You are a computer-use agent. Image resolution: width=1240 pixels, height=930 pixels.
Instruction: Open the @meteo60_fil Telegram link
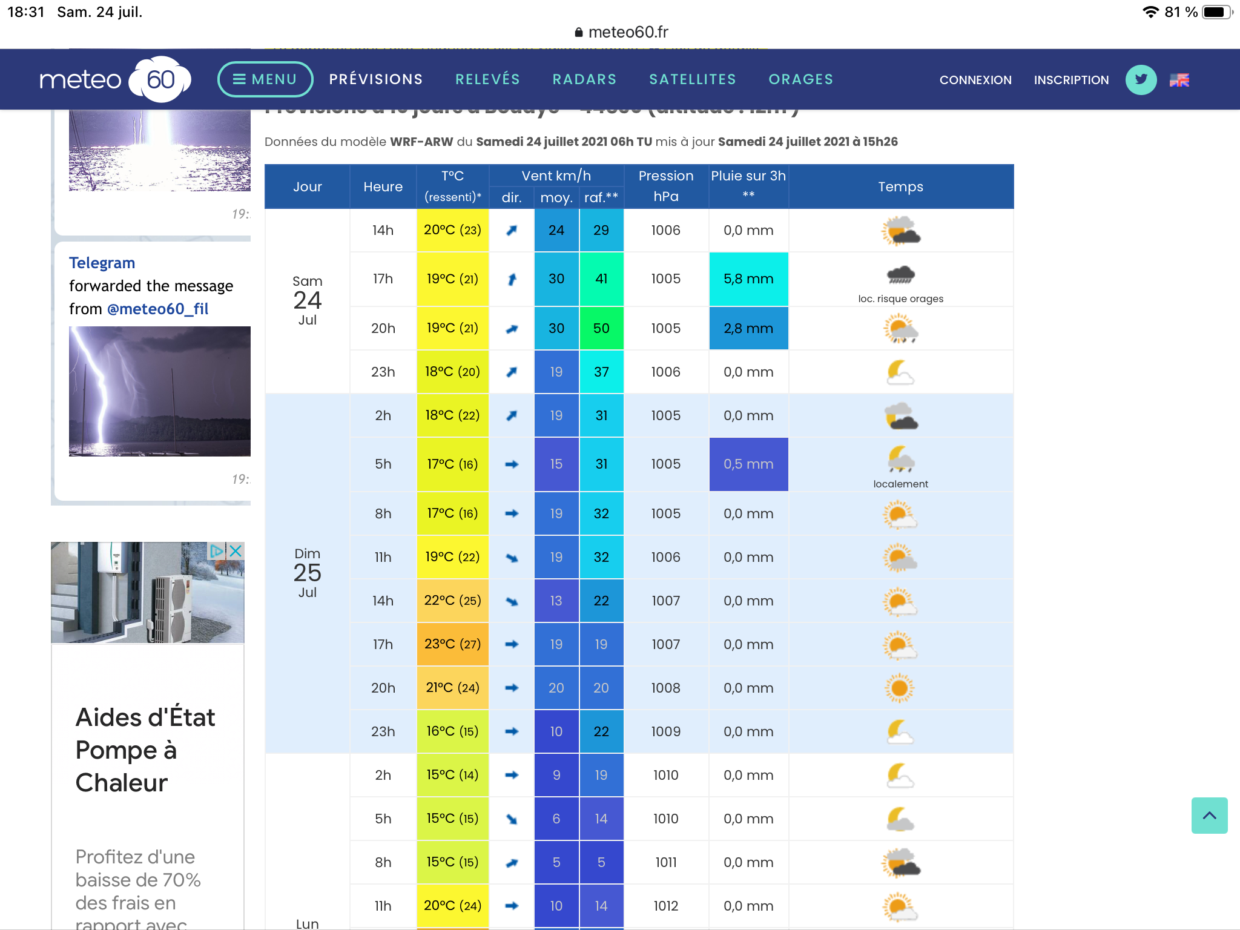tap(157, 309)
